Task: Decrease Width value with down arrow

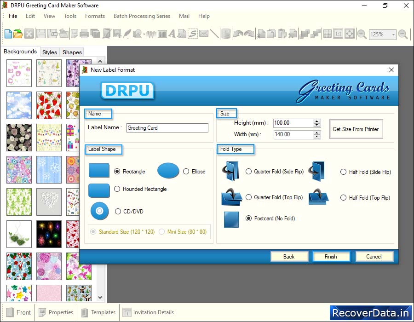Action: [317, 137]
